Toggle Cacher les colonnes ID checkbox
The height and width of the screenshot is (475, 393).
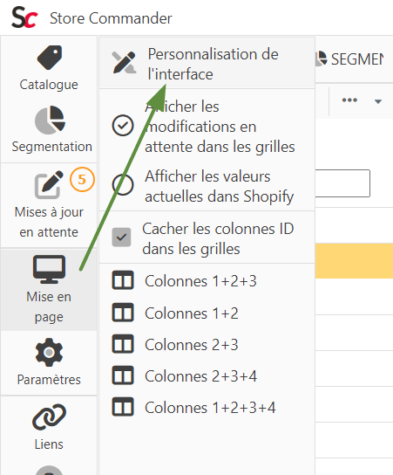point(121,237)
